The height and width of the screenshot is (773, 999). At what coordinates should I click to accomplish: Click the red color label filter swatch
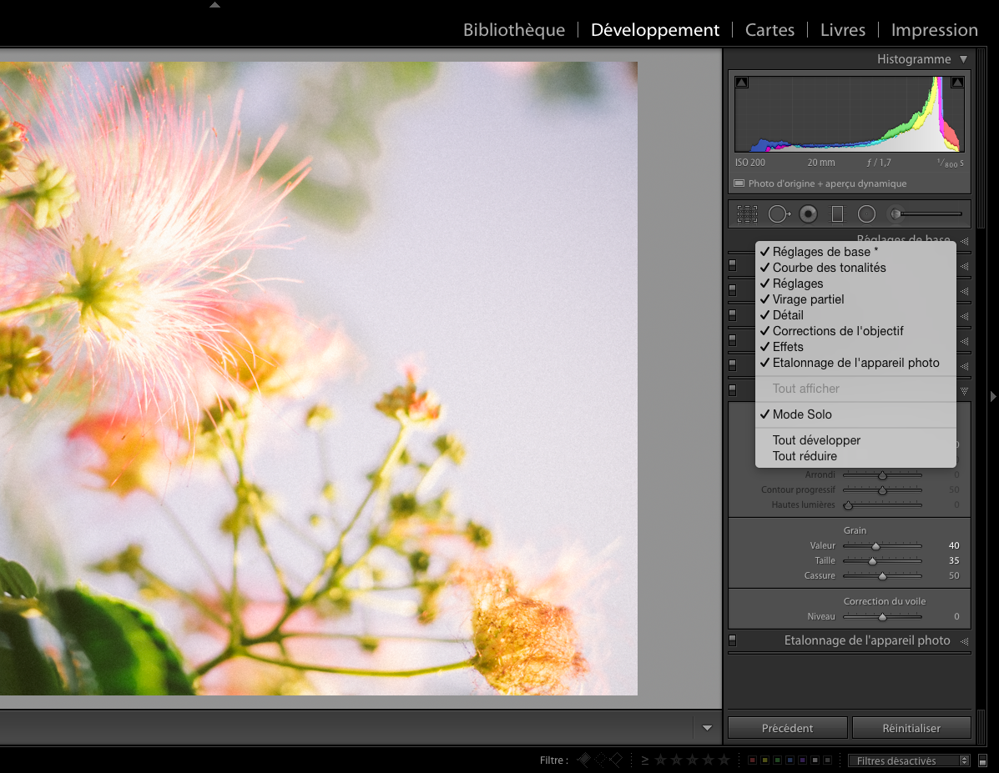pos(753,760)
